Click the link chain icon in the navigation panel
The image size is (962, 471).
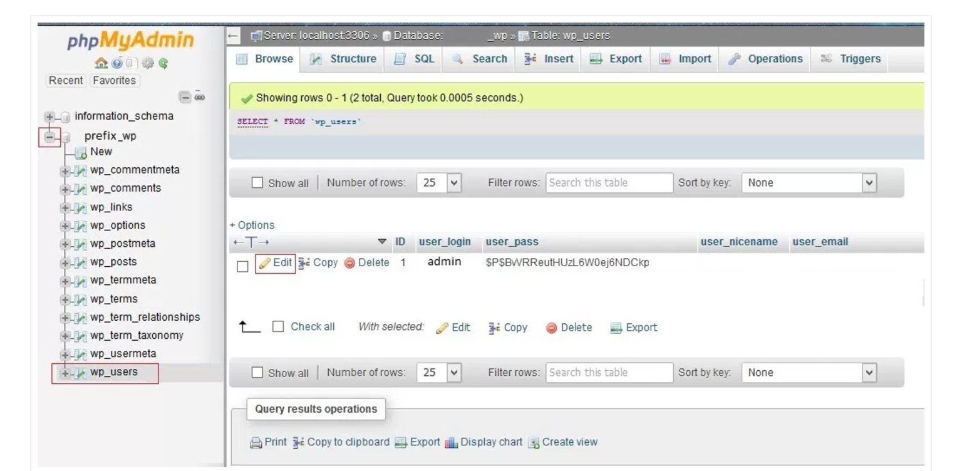tap(201, 96)
